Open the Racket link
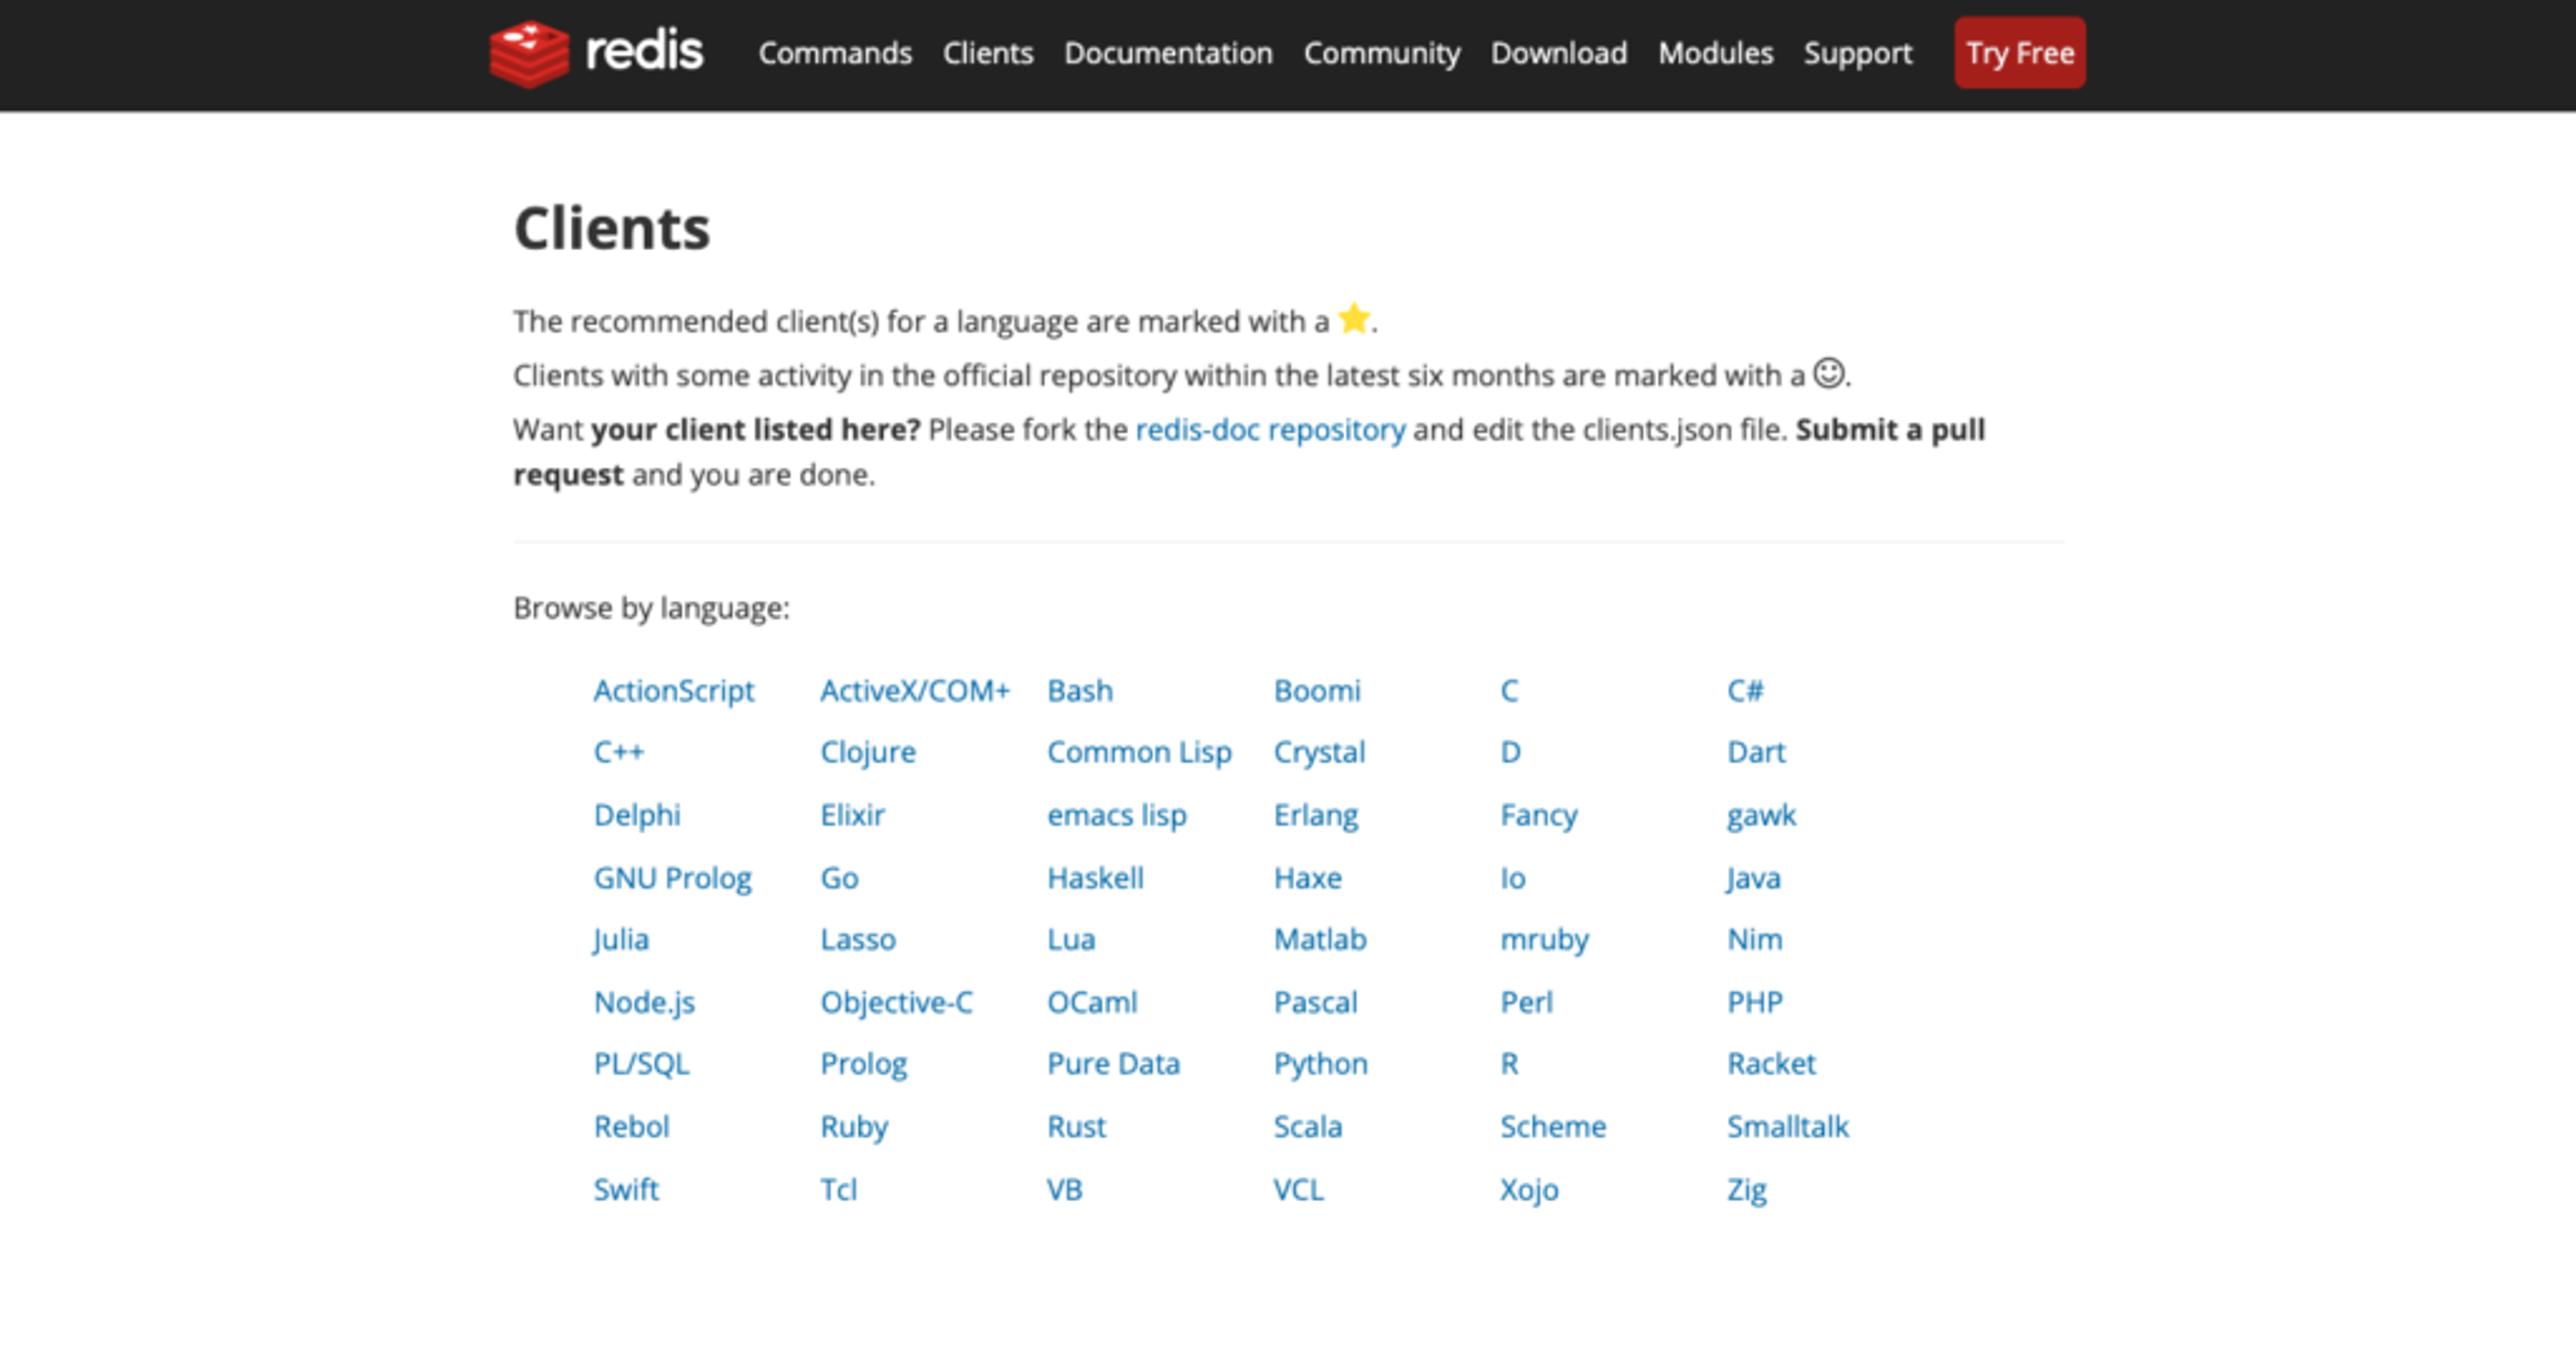Viewport: 2576px width, 1351px height. tap(1771, 1063)
